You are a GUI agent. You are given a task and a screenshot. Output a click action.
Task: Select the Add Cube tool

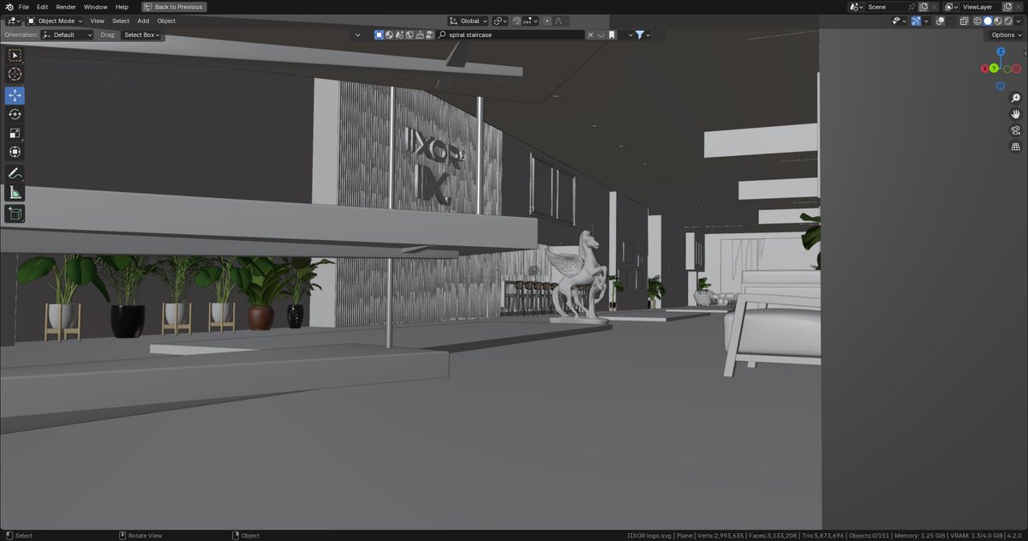[x=15, y=213]
